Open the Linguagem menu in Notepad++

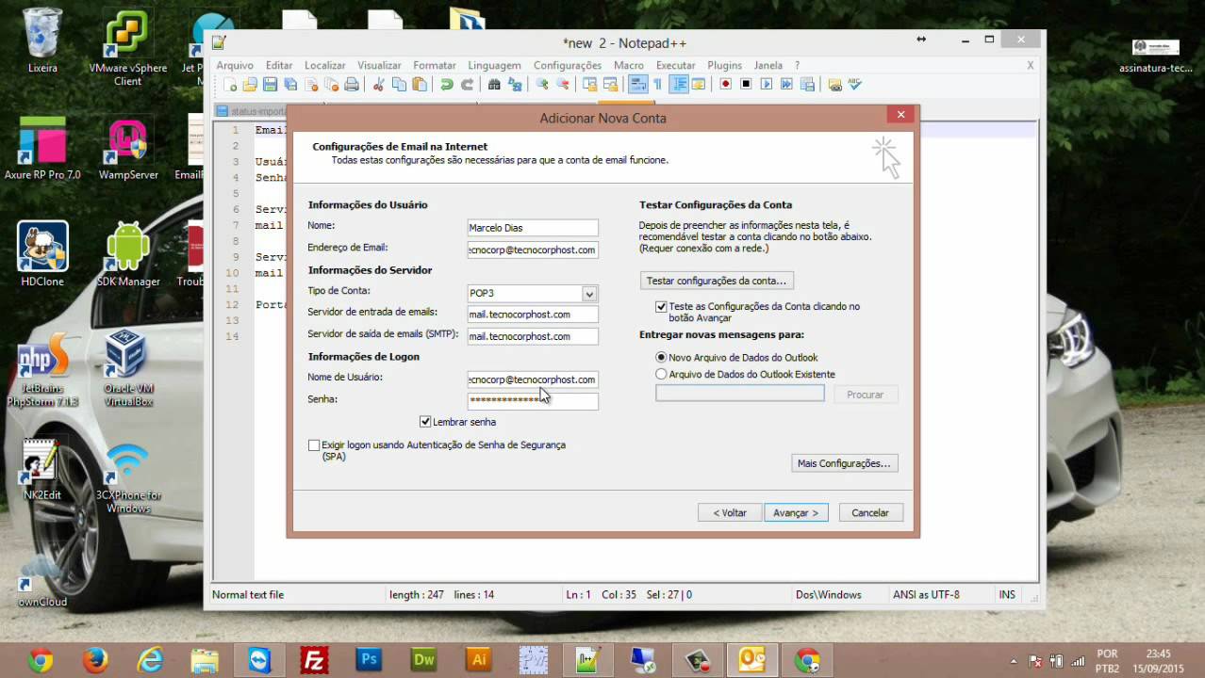tap(494, 65)
